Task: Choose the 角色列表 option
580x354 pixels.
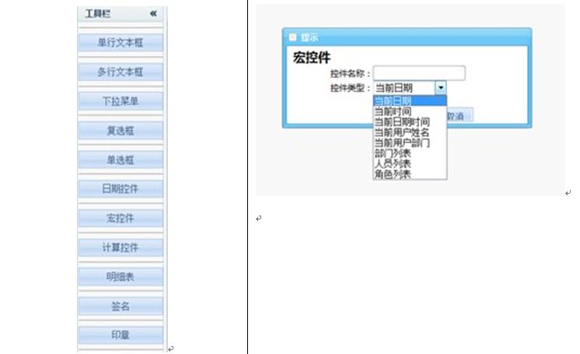Action: (x=393, y=173)
